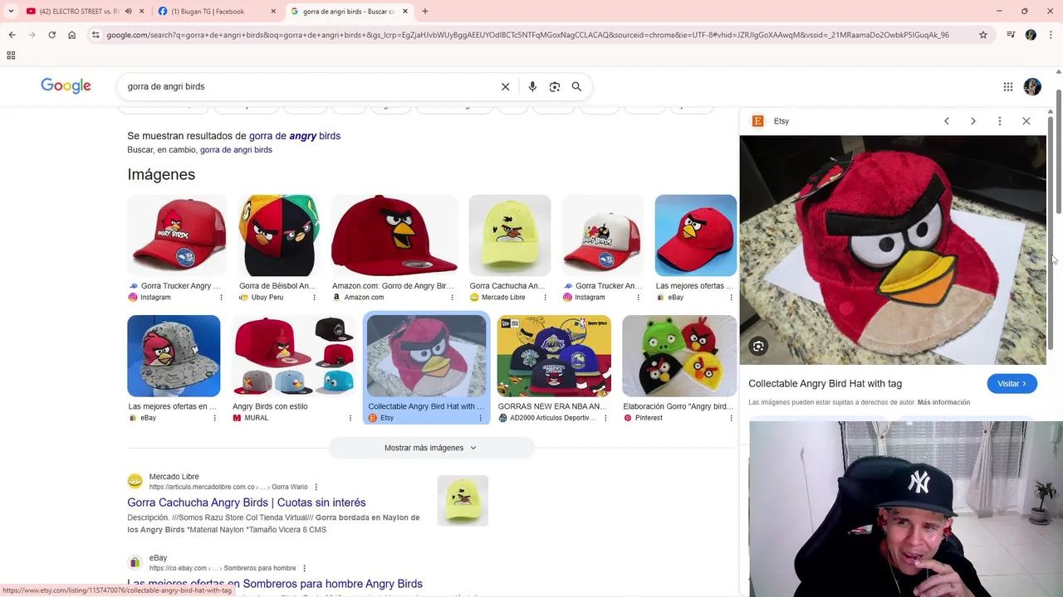The image size is (1063, 597).
Task: Click the Visitar button
Action: coord(1012,384)
